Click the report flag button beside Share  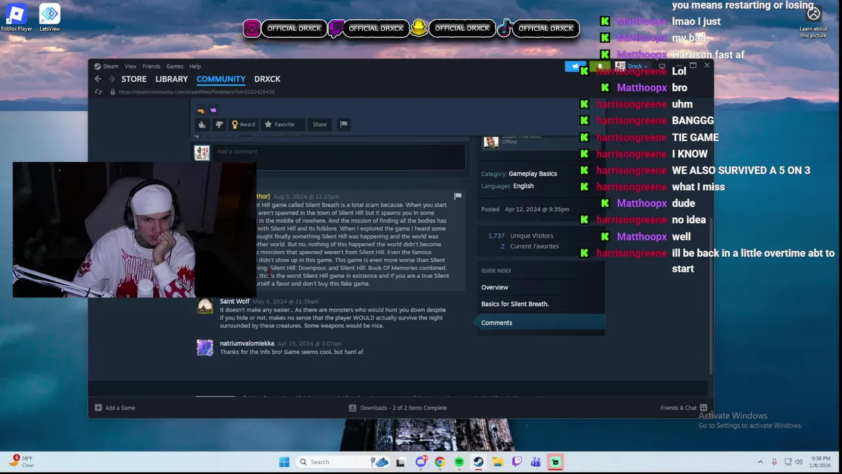point(343,124)
